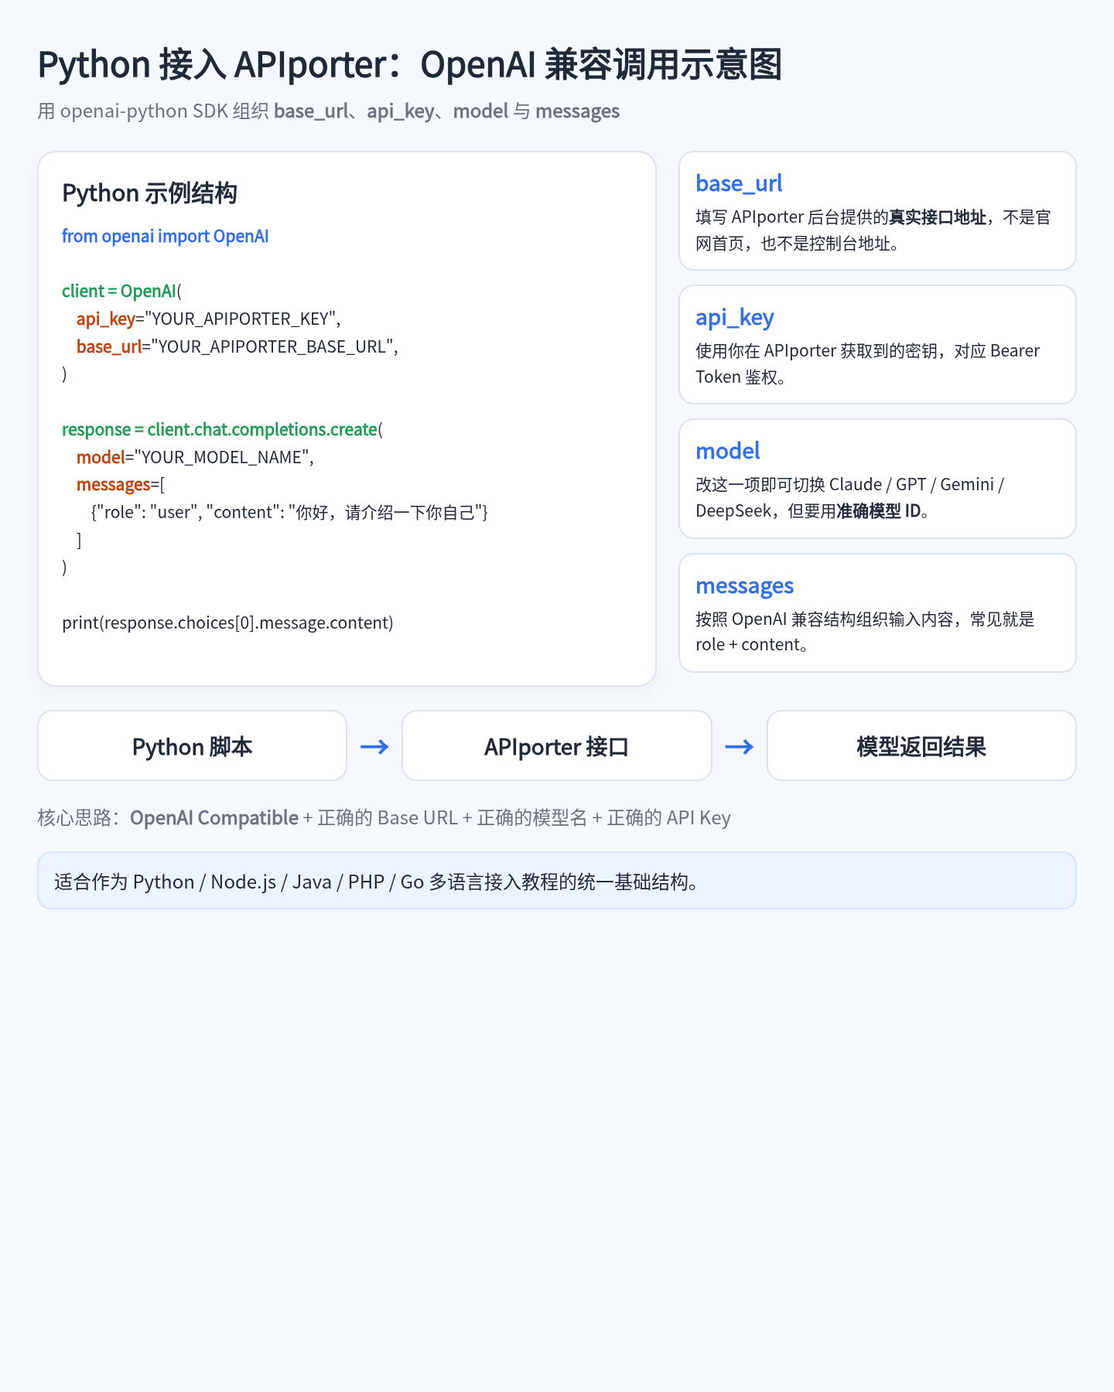Image resolution: width=1114 pixels, height=1392 pixels.
Task: Click the "Python 脚本" flow box
Action: point(193,745)
